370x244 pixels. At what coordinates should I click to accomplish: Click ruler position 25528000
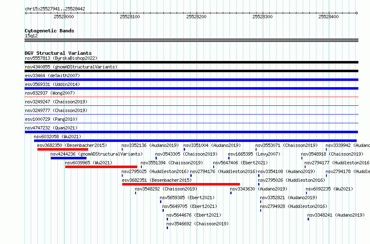click(x=64, y=17)
